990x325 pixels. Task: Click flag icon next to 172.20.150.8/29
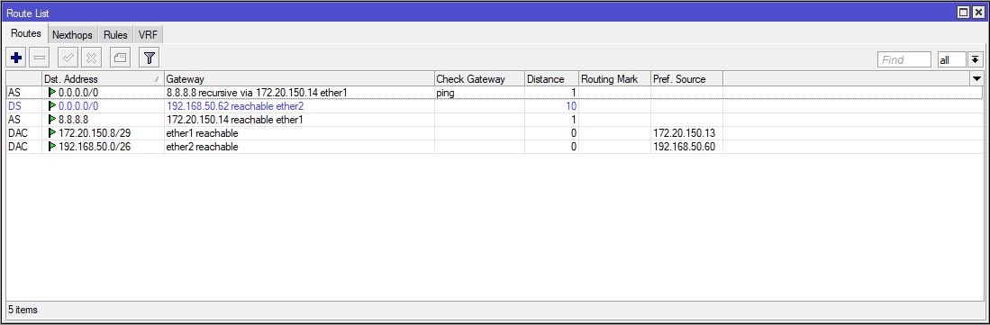[x=51, y=133]
